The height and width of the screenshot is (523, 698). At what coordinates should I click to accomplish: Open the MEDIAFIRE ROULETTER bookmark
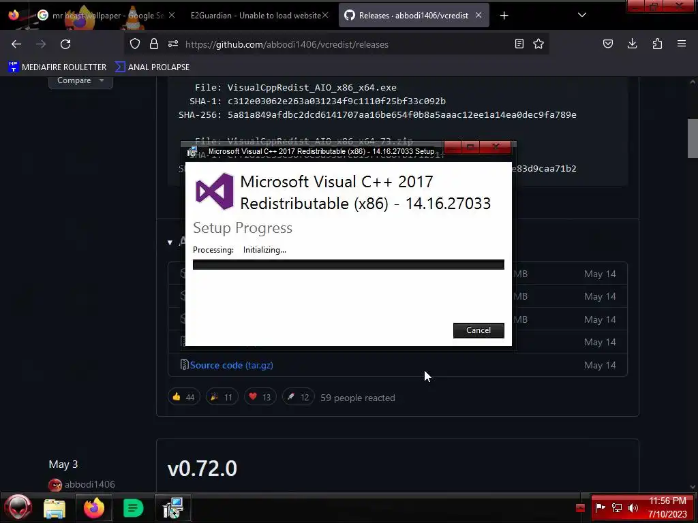(57, 67)
